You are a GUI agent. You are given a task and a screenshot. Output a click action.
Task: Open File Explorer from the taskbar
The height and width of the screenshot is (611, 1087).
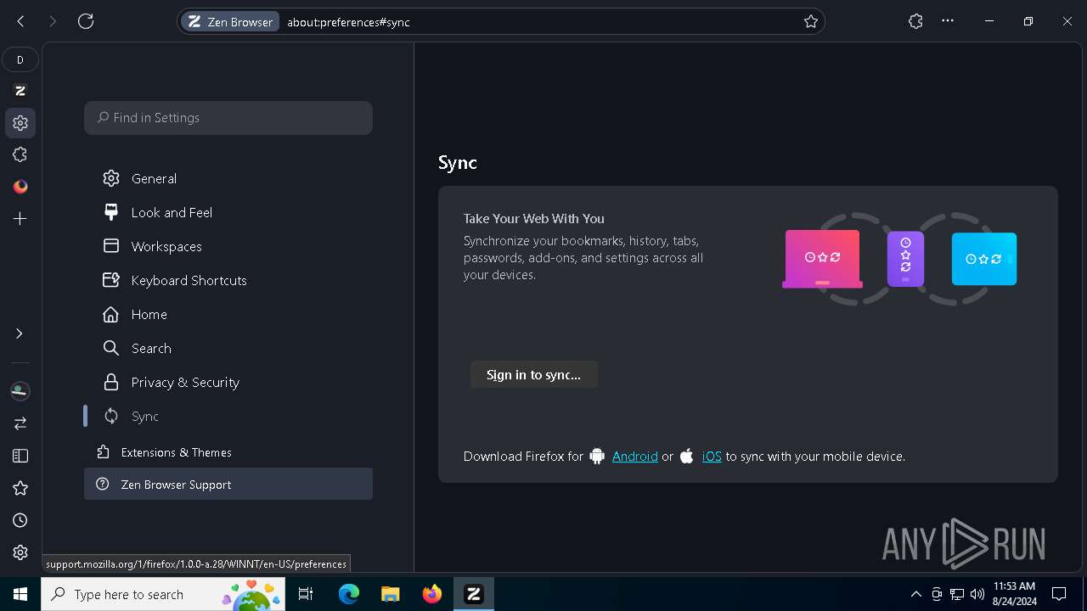[x=391, y=594]
